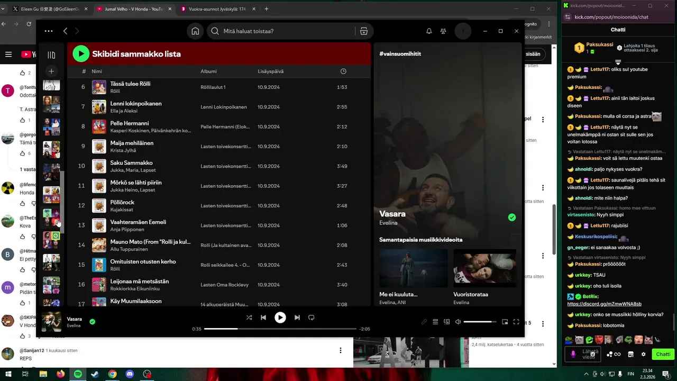Screen dimensions: 677x381
Task: Open Spotify friend activity icon
Action: click(443, 31)
